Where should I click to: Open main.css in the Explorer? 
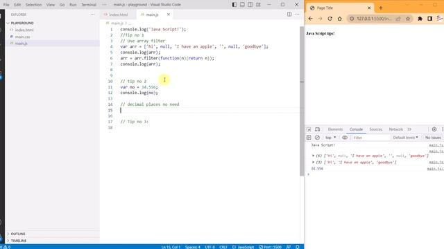[22, 37]
